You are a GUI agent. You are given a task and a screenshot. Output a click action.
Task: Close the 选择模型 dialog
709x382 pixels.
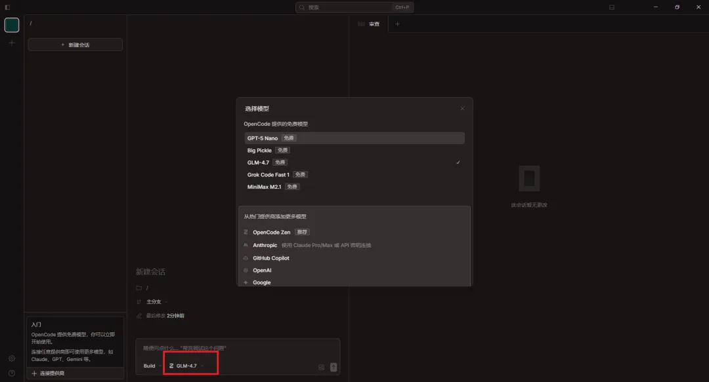(x=462, y=108)
